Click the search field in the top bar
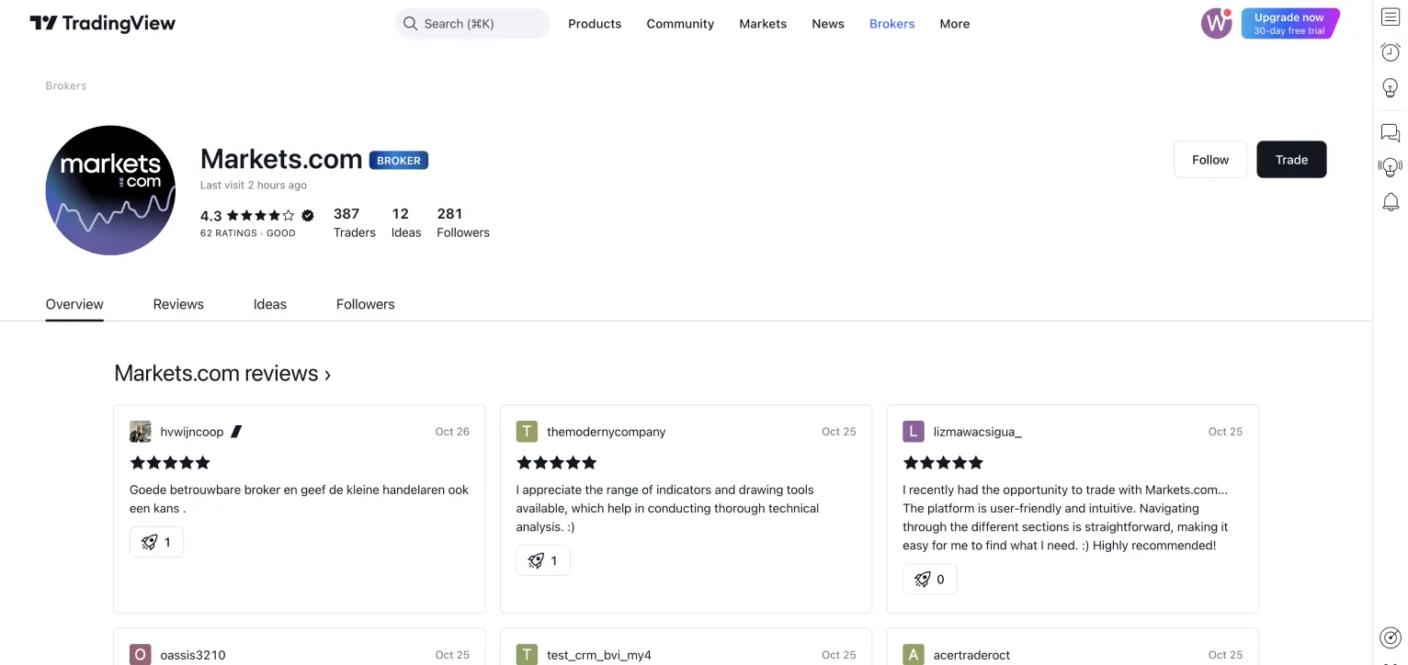 [x=471, y=23]
